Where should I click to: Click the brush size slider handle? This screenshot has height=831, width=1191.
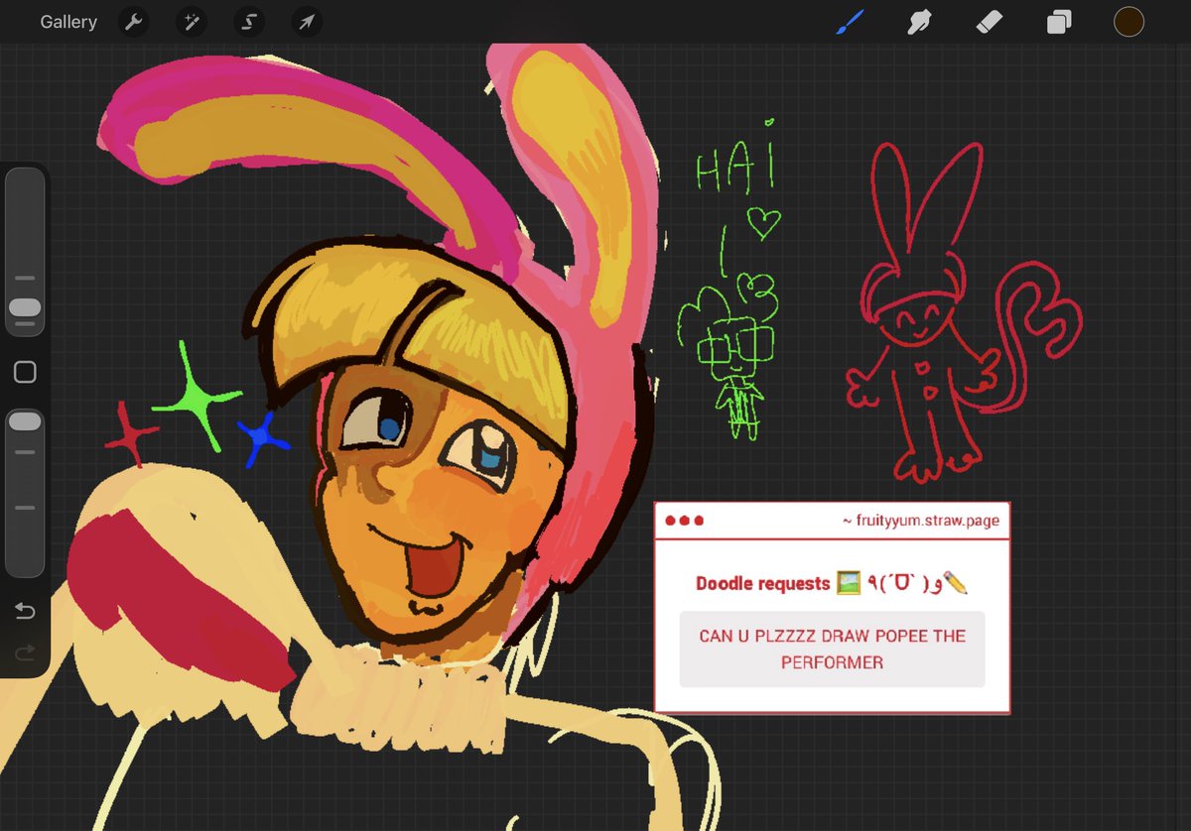point(25,307)
